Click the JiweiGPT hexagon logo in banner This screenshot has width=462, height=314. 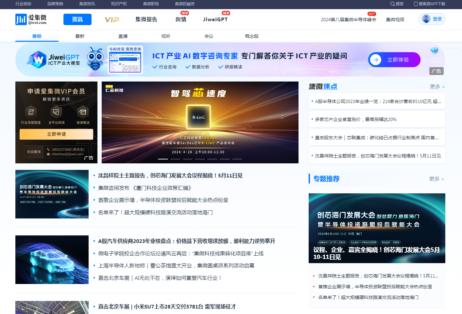click(38, 60)
